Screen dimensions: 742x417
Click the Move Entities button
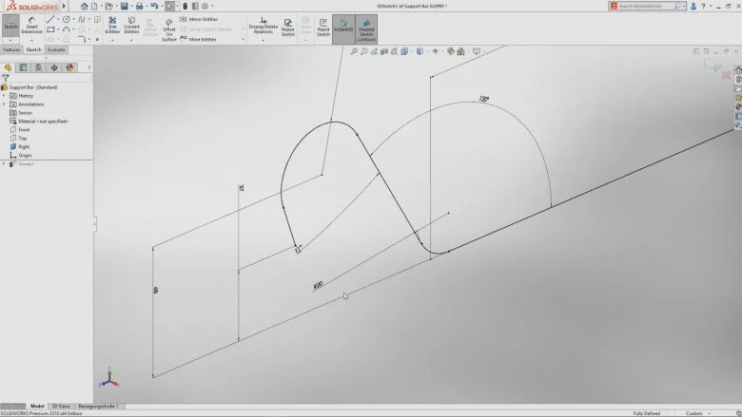pyautogui.click(x=202, y=40)
